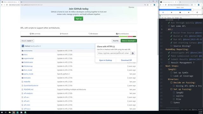The image size is (203, 114).
Task: Select the clone URL text field
Action: pyautogui.click(x=114, y=53)
